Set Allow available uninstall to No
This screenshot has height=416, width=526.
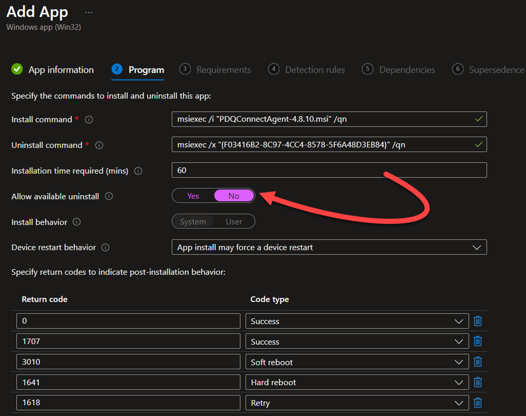click(234, 196)
